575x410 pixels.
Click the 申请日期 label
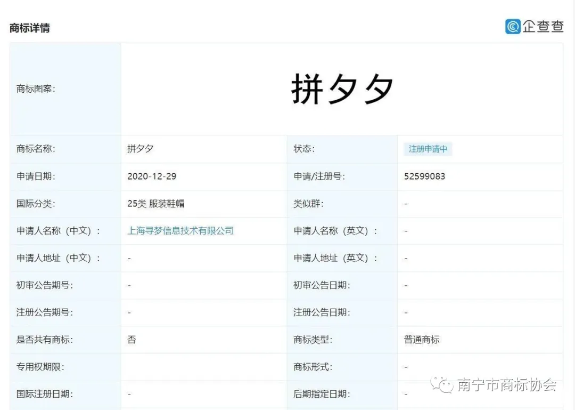[36, 176]
